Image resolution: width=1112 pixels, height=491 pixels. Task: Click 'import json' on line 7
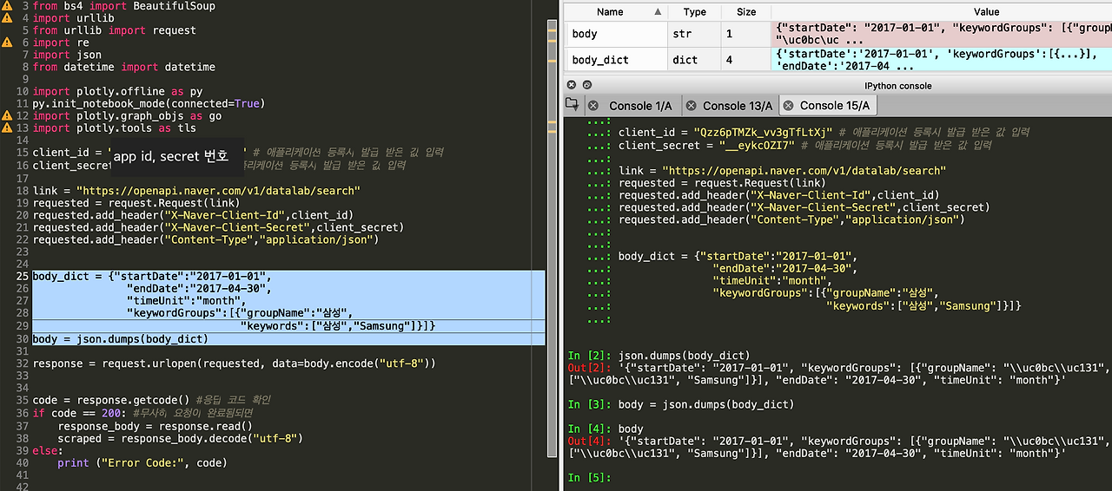click(x=67, y=55)
